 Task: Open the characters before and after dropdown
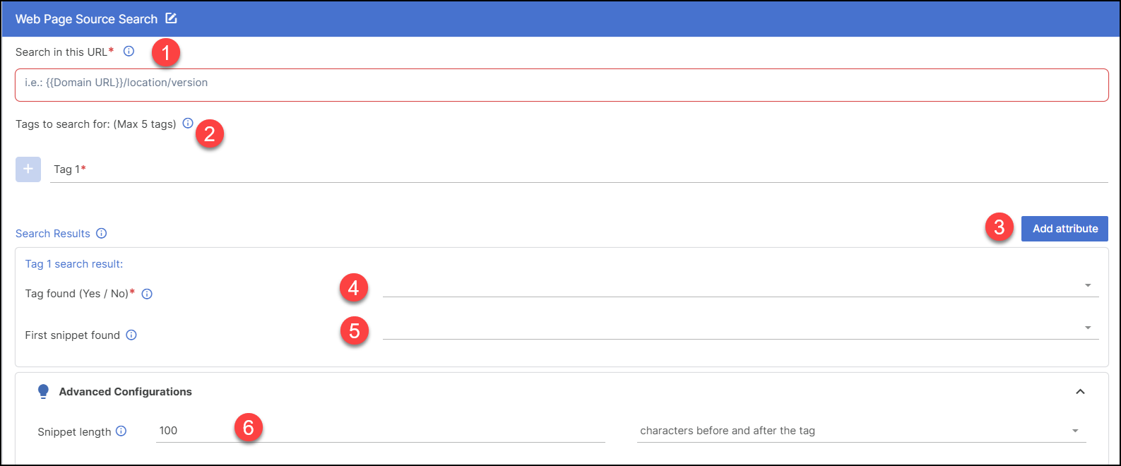coord(1076,429)
